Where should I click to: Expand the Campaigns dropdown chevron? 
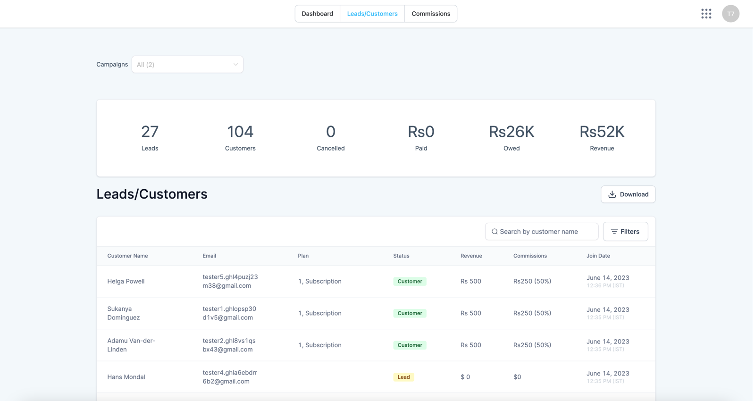(x=235, y=65)
